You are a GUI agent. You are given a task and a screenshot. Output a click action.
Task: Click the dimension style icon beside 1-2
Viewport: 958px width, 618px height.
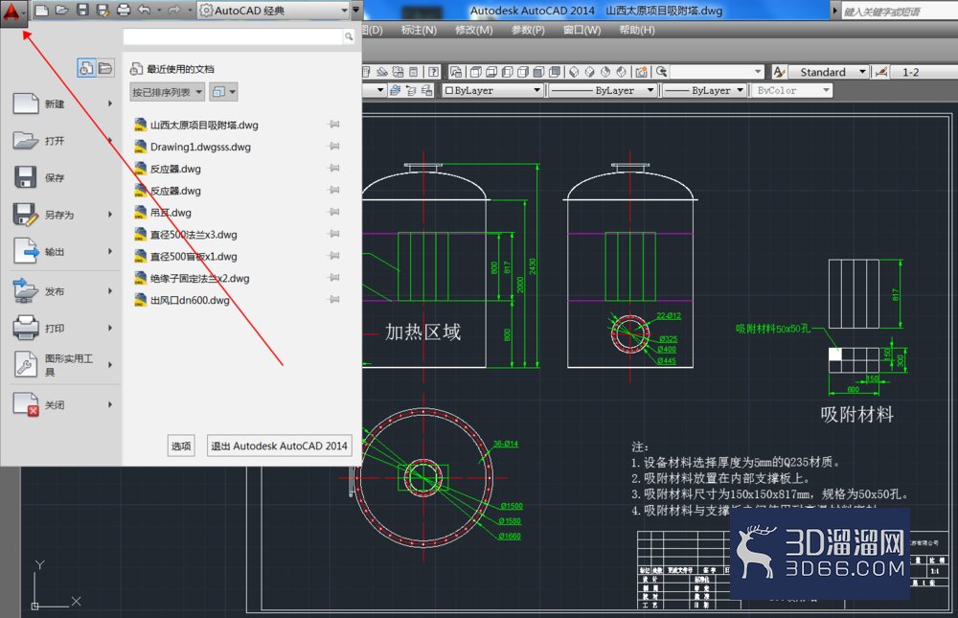(x=880, y=72)
